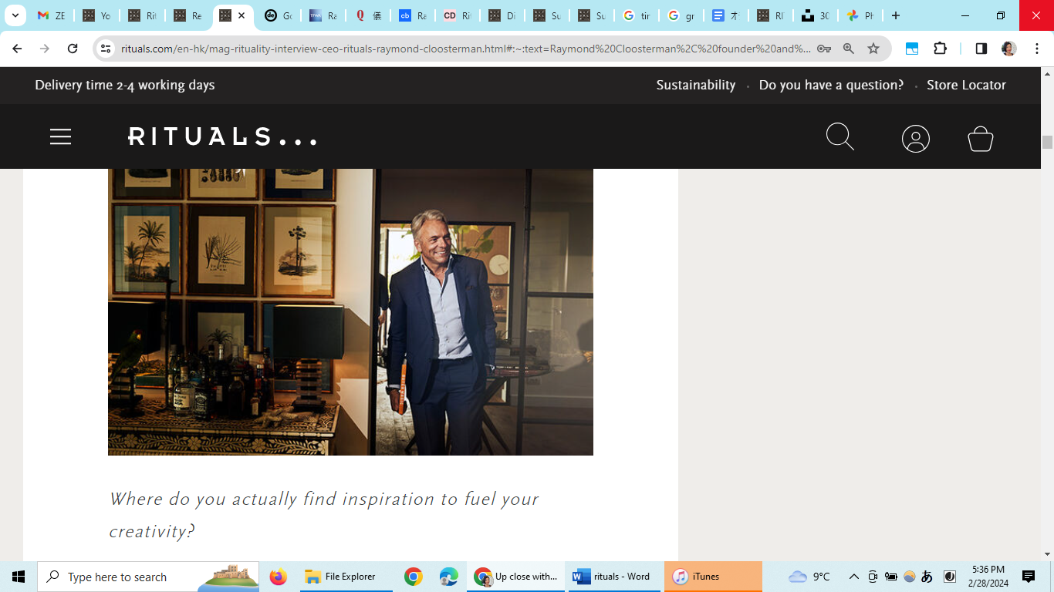
Task: Expand the tab search dropdown arrow
Action: (x=15, y=15)
